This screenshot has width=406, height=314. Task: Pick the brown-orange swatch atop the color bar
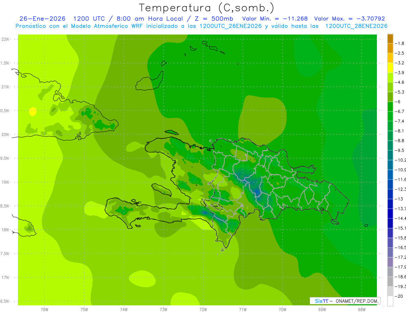point(390,39)
